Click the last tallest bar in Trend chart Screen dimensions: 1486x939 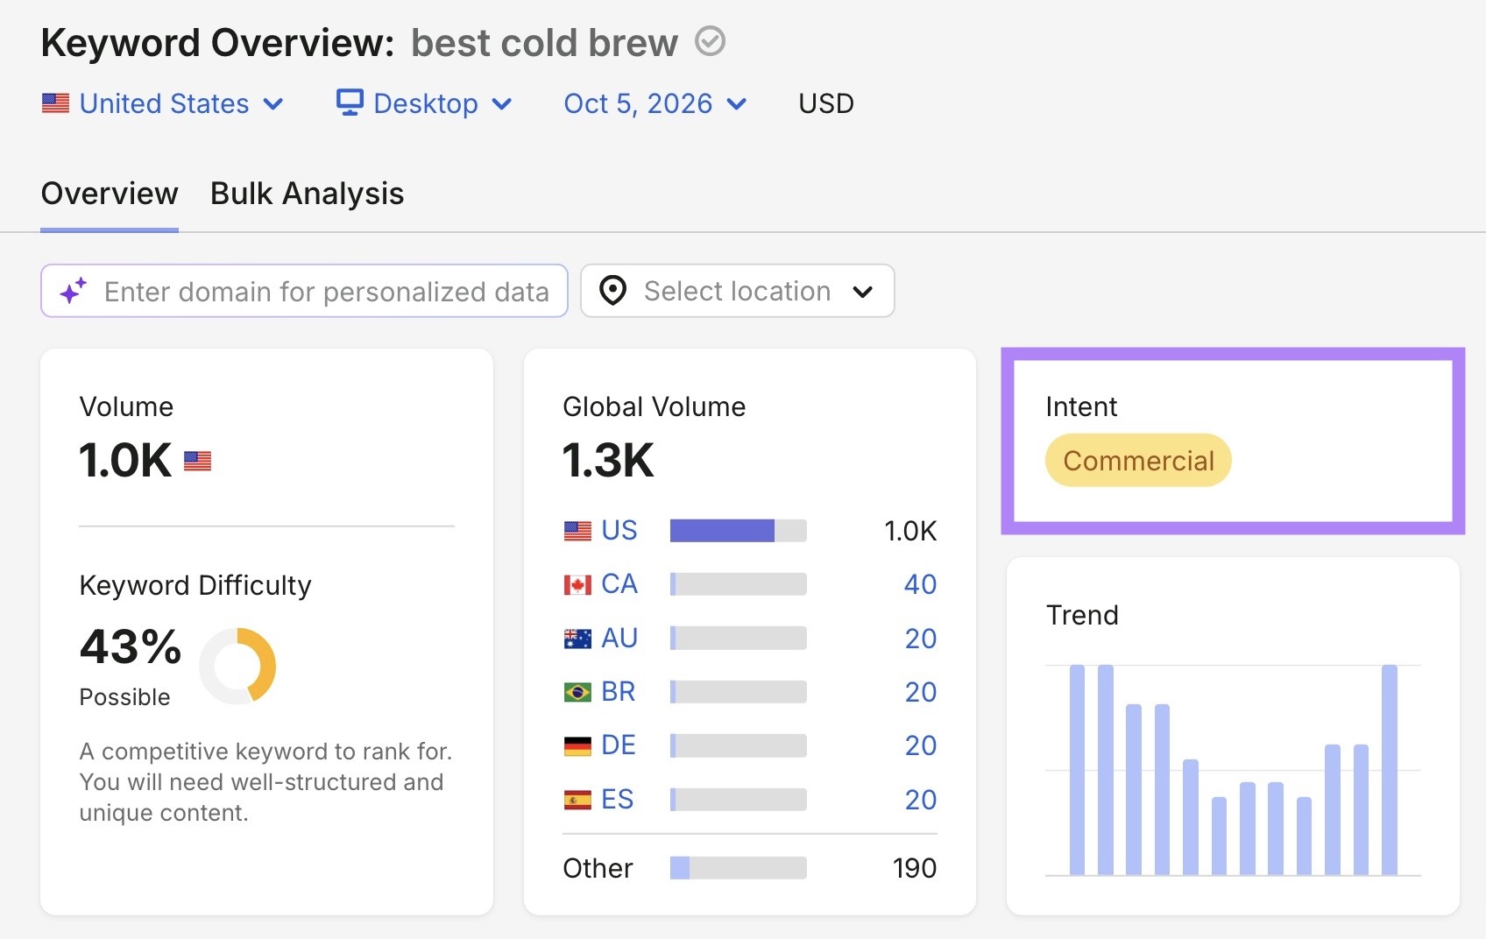[1390, 770]
